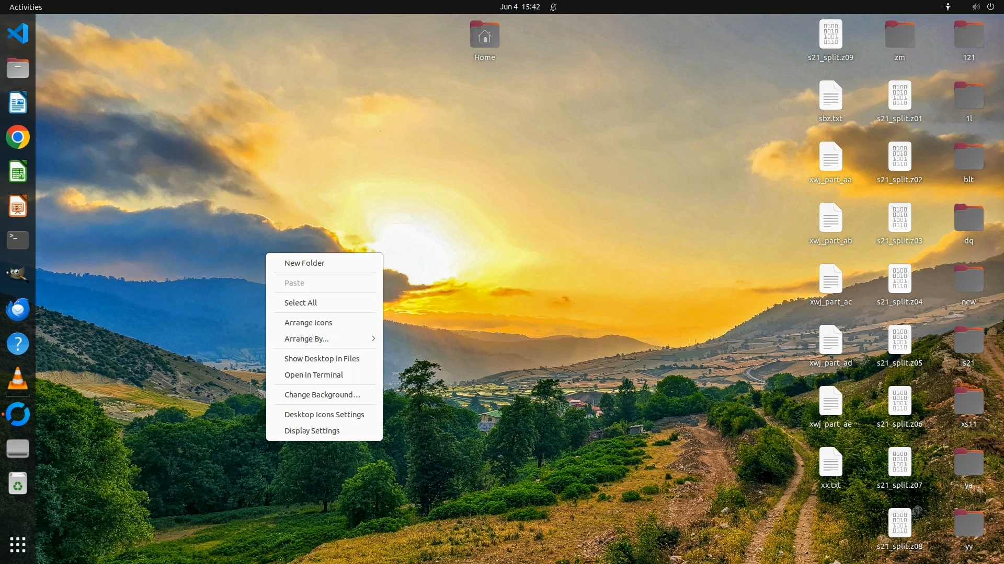Open the LibreOffice Writer dock icon
The width and height of the screenshot is (1004, 564).
point(18,103)
